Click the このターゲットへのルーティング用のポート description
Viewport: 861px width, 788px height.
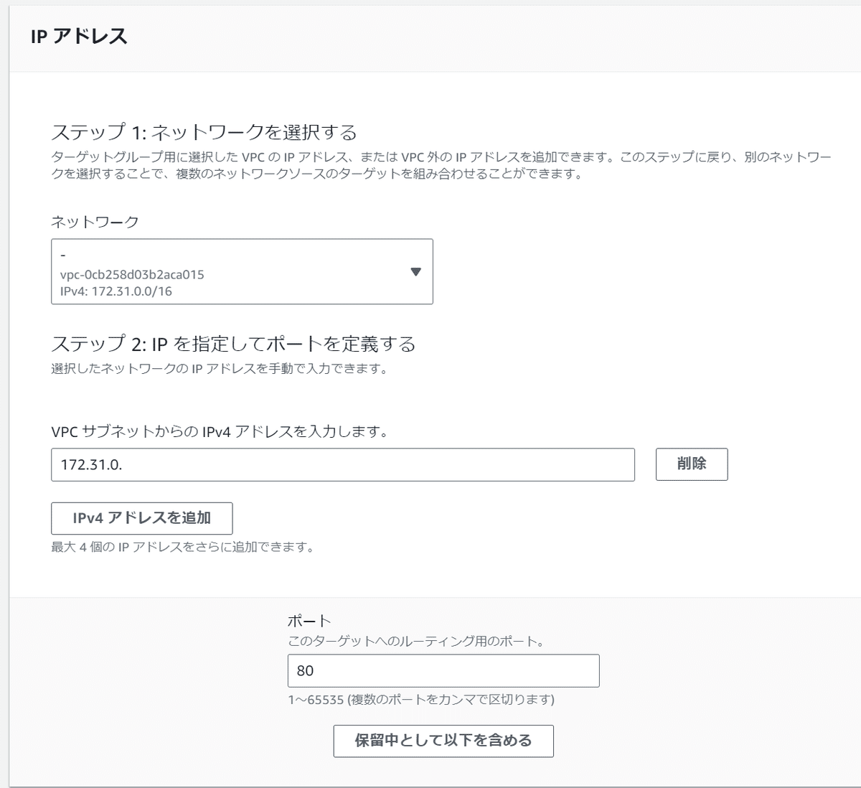[415, 641]
